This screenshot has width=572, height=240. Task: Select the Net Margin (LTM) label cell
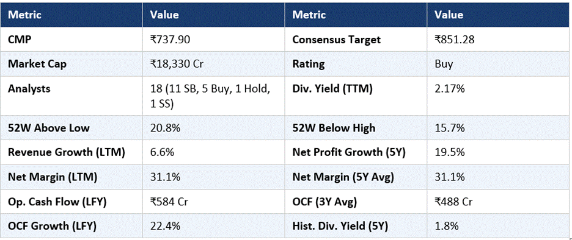coord(71,177)
